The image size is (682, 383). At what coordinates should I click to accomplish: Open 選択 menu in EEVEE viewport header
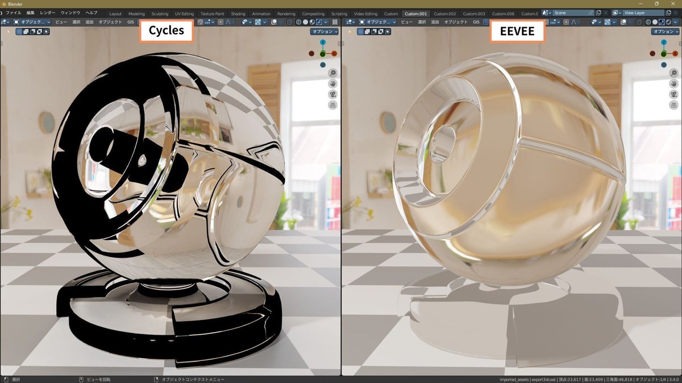pos(422,22)
